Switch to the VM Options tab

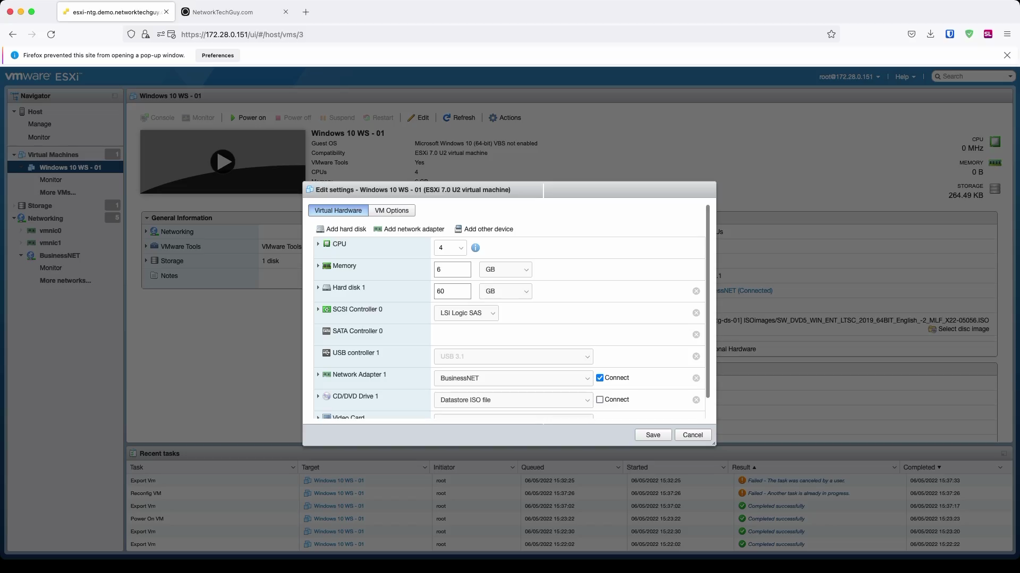click(392, 211)
